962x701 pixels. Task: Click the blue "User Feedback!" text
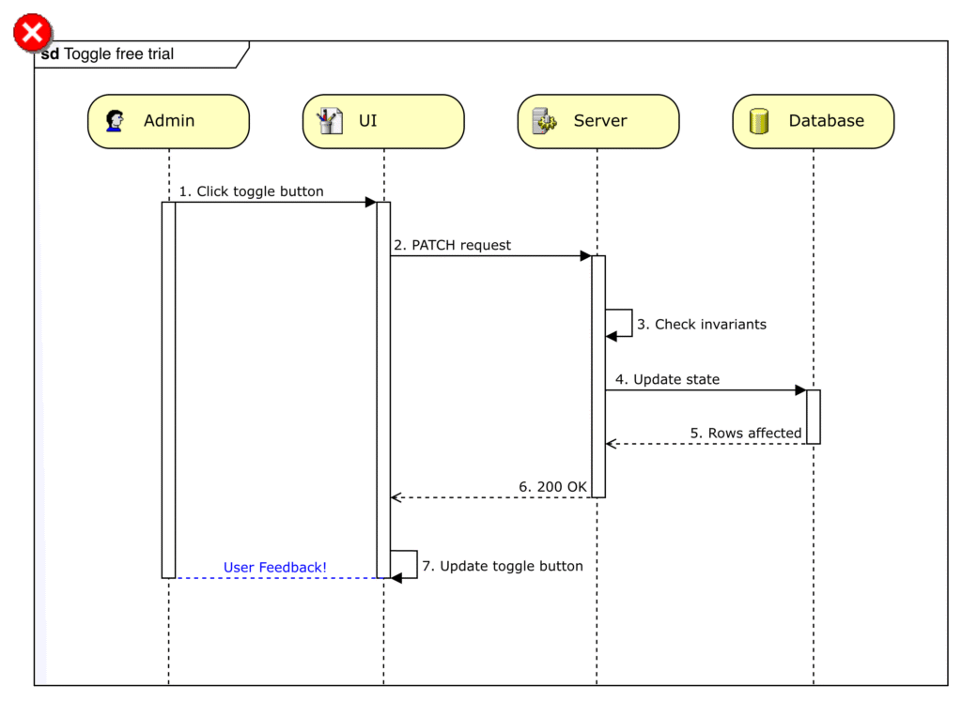(x=274, y=567)
